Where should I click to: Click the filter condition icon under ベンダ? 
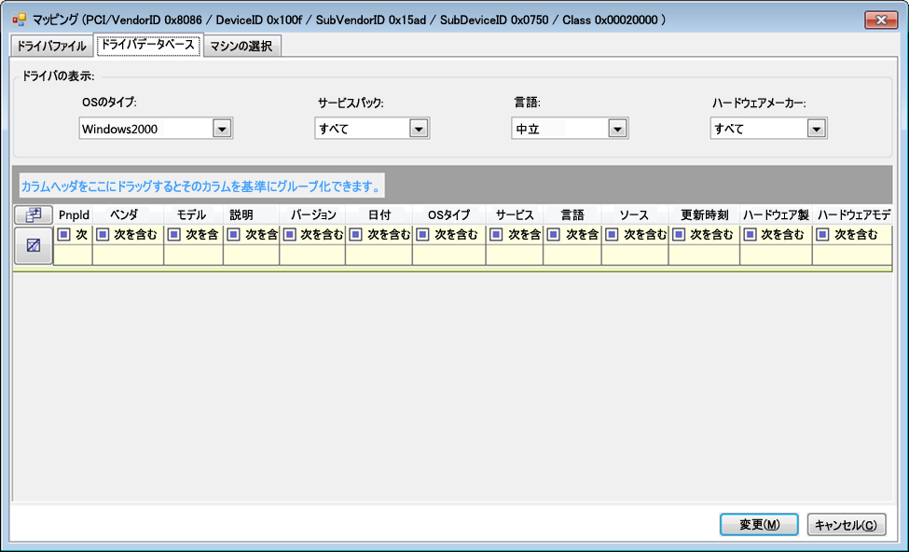[103, 235]
